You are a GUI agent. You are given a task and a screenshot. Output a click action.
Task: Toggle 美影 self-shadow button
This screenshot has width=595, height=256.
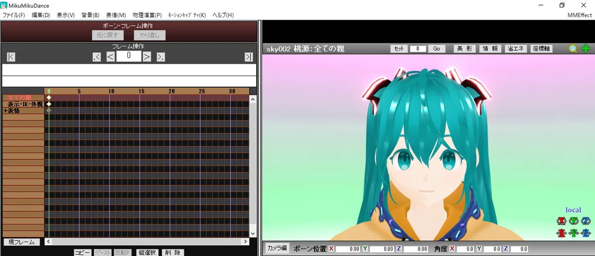(465, 49)
